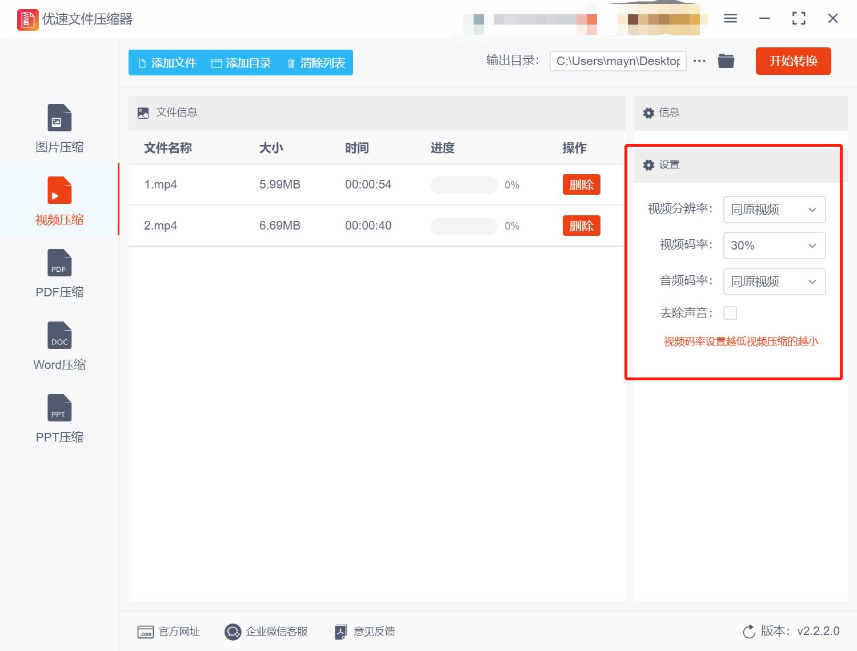Viewport: 857px width, 651px height.
Task: Open the 视频分辨率 resolution dropdown
Action: point(774,210)
